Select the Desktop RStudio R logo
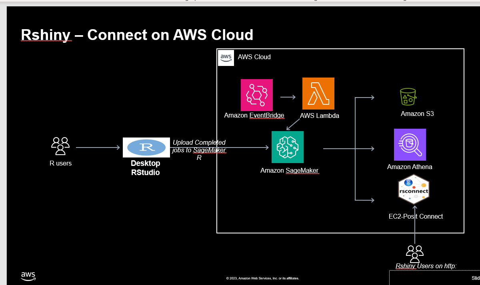 point(146,147)
